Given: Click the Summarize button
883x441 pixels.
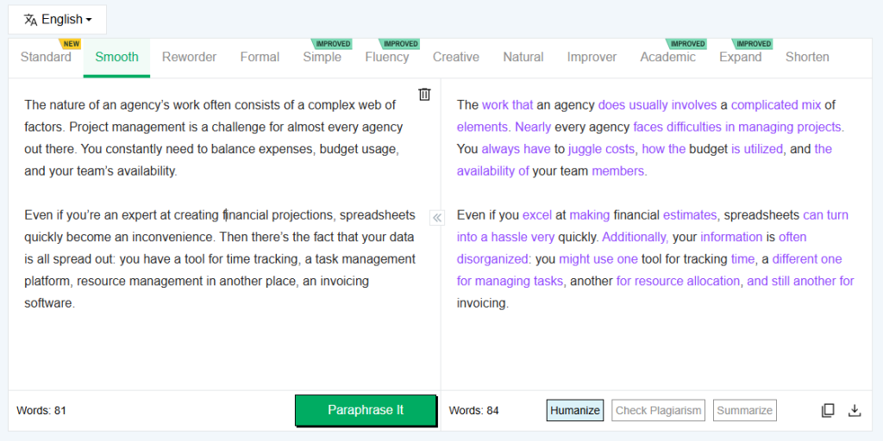Looking at the screenshot, I should [745, 410].
